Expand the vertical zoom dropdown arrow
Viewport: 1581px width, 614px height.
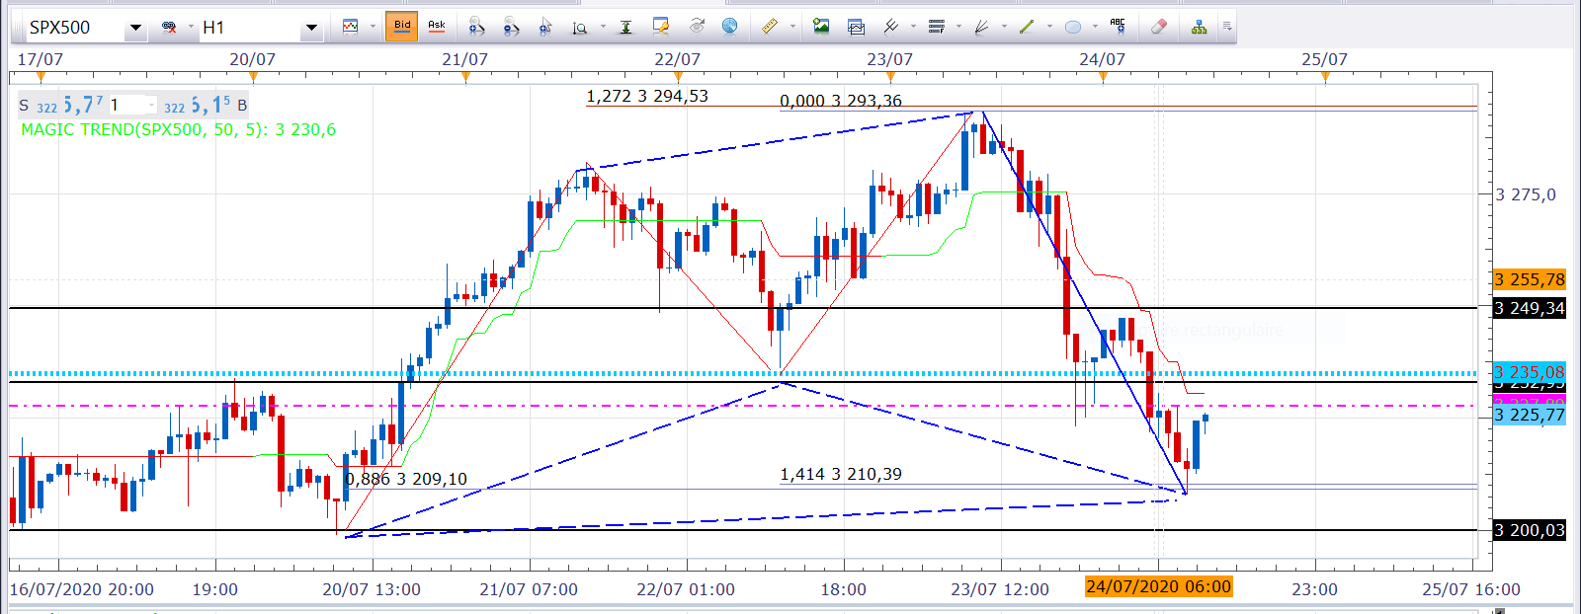[x=603, y=27]
